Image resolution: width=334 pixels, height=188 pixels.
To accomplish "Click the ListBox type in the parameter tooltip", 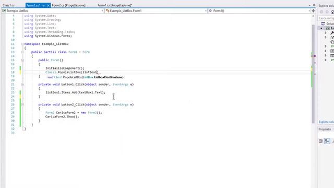I will point(88,77).
